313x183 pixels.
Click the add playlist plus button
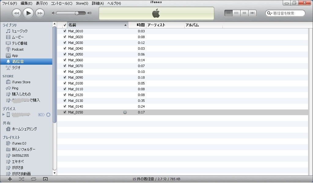coord(10,179)
